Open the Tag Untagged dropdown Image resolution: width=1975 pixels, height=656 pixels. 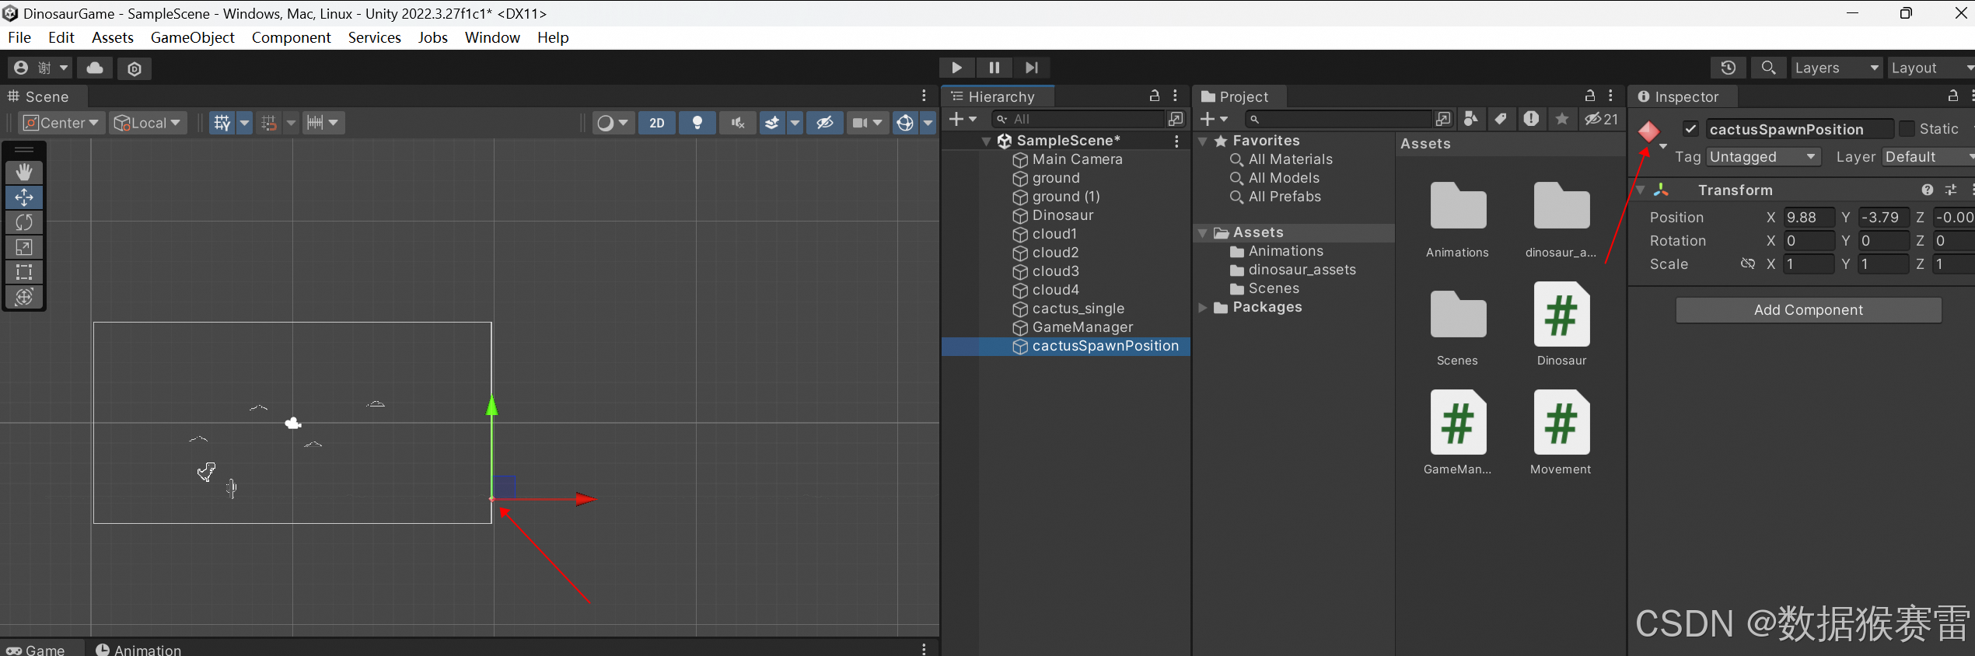pyautogui.click(x=1764, y=157)
